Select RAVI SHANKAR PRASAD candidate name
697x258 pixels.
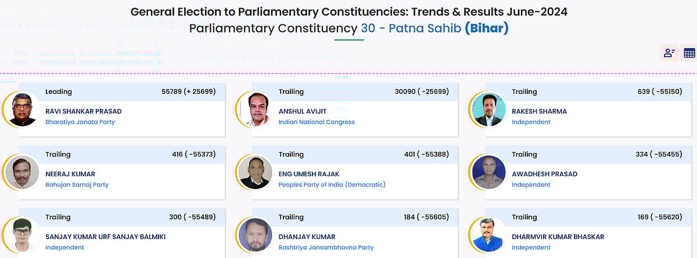84,111
